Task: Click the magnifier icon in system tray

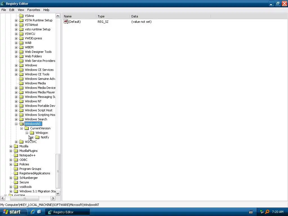Action: click(267, 212)
